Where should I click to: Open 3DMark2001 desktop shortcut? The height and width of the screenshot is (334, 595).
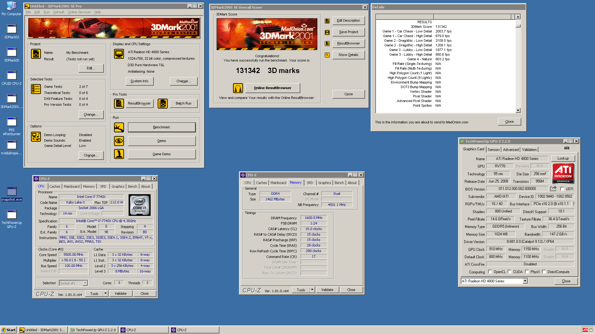[11, 101]
